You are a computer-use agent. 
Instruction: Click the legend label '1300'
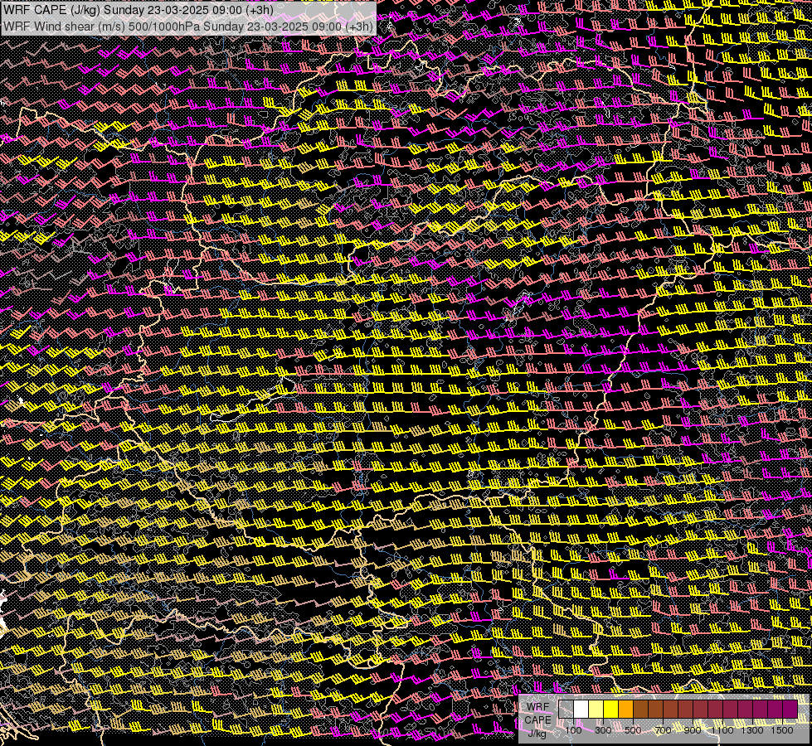[x=752, y=730]
